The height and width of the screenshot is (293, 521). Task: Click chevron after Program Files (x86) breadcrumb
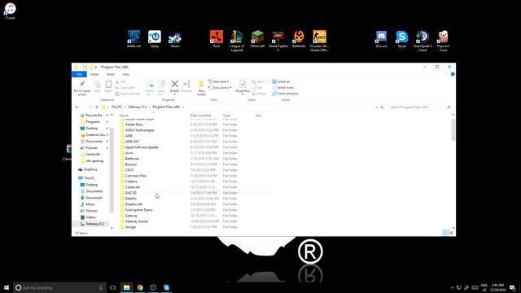coord(182,107)
